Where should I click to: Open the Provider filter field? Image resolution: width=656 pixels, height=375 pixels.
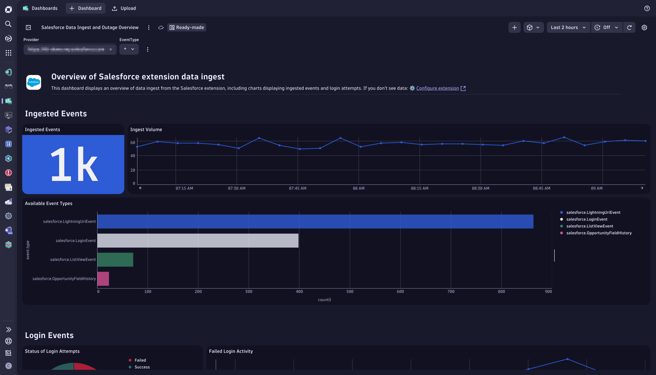click(70, 49)
